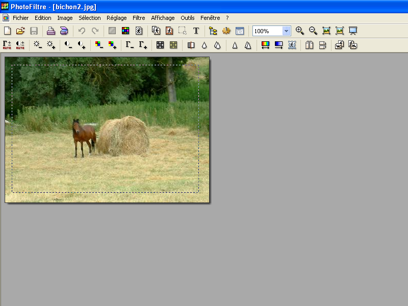Open Automate batch gear icon
This screenshot has width=408, height=306.
pyautogui.click(x=226, y=31)
